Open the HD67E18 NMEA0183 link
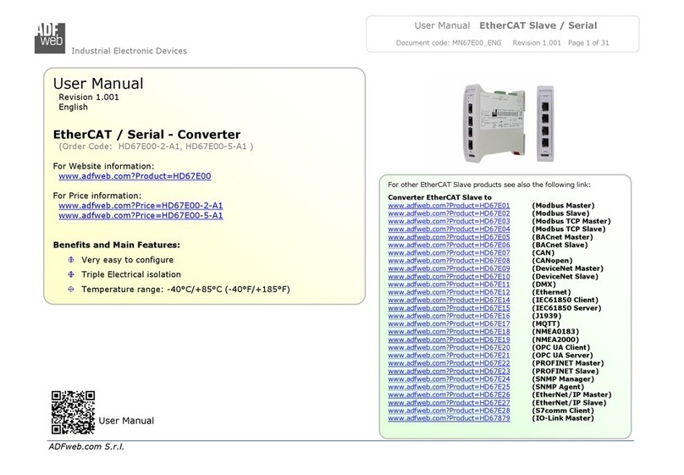Viewport: 684px width, 475px height. click(x=449, y=332)
